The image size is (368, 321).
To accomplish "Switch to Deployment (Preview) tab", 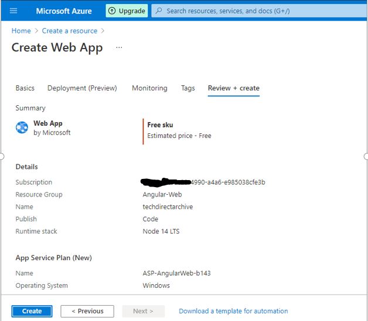I will (x=82, y=88).
